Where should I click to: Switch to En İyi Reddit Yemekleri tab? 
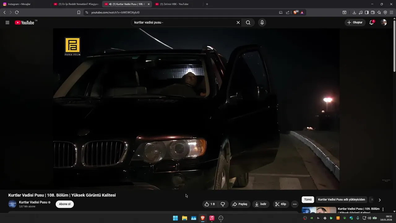pyautogui.click(x=76, y=4)
